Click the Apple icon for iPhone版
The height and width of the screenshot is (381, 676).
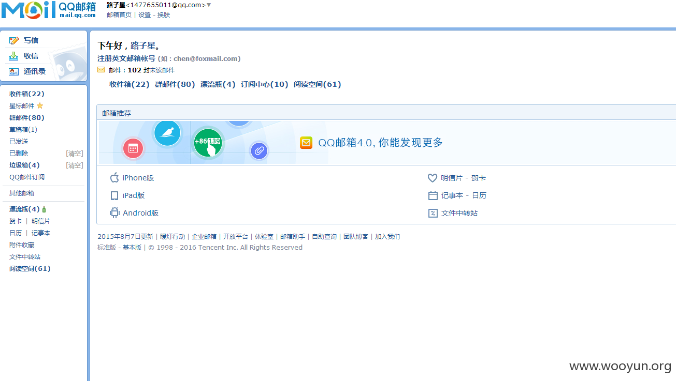pos(114,178)
